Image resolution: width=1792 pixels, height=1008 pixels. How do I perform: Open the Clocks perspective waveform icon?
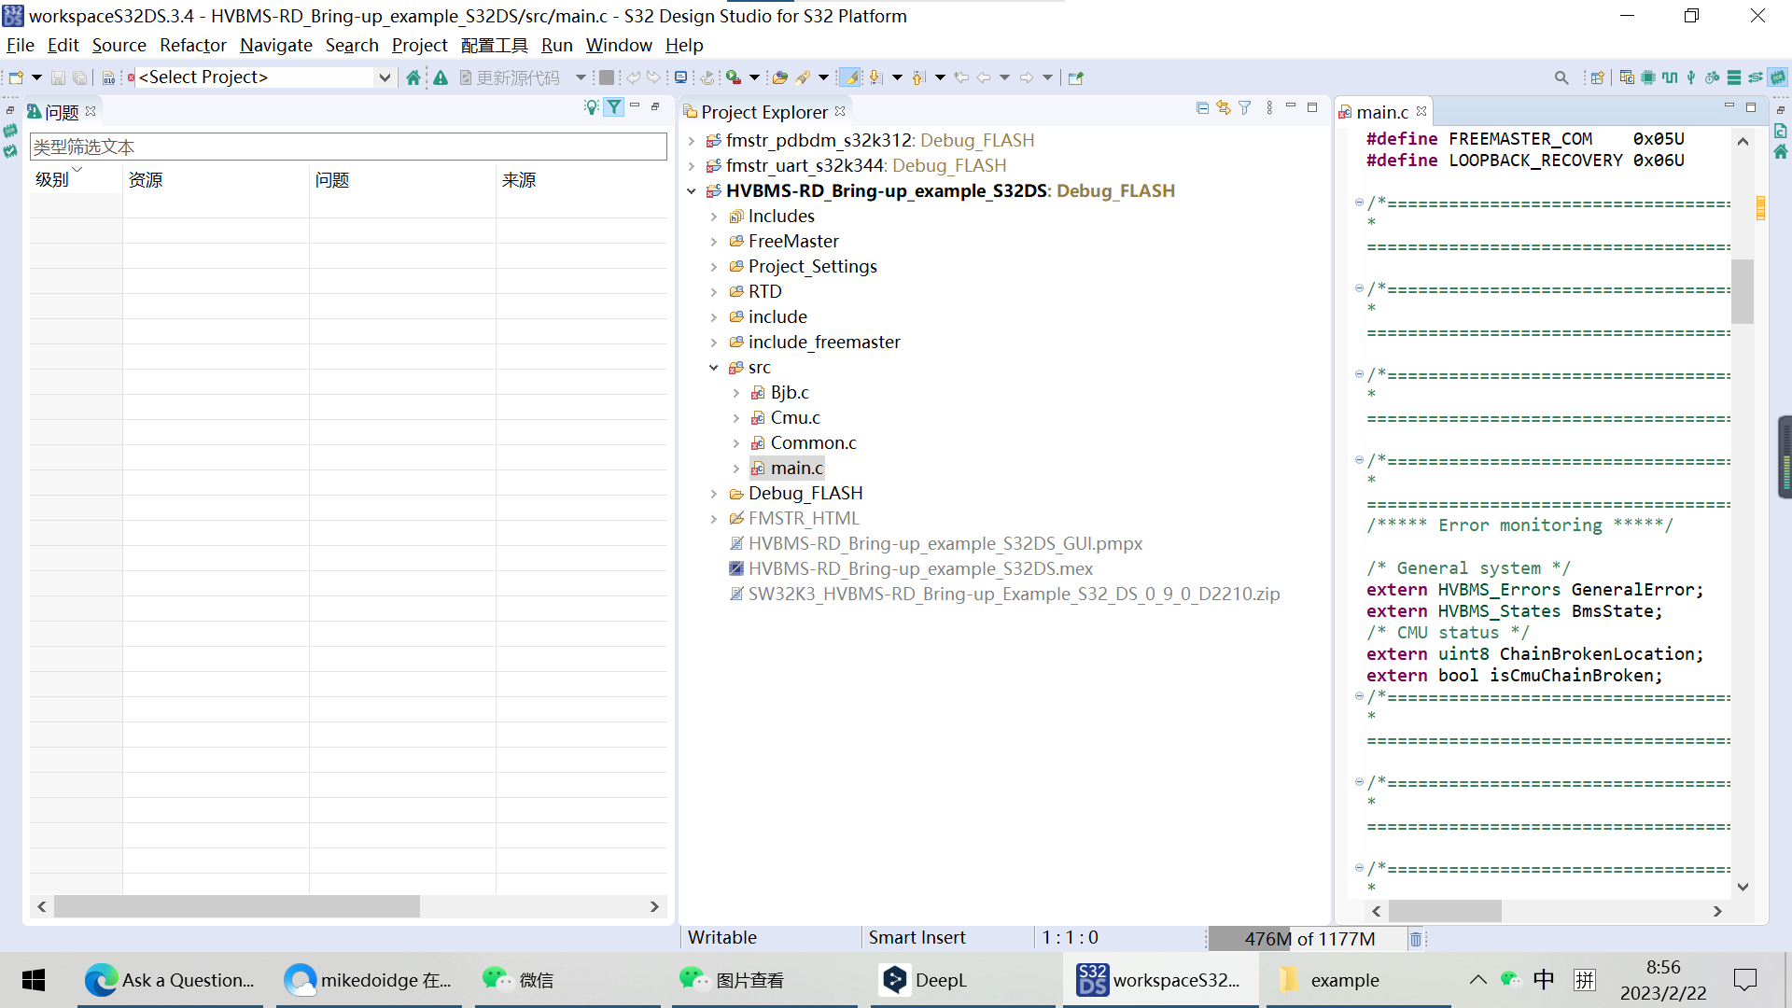(1670, 77)
